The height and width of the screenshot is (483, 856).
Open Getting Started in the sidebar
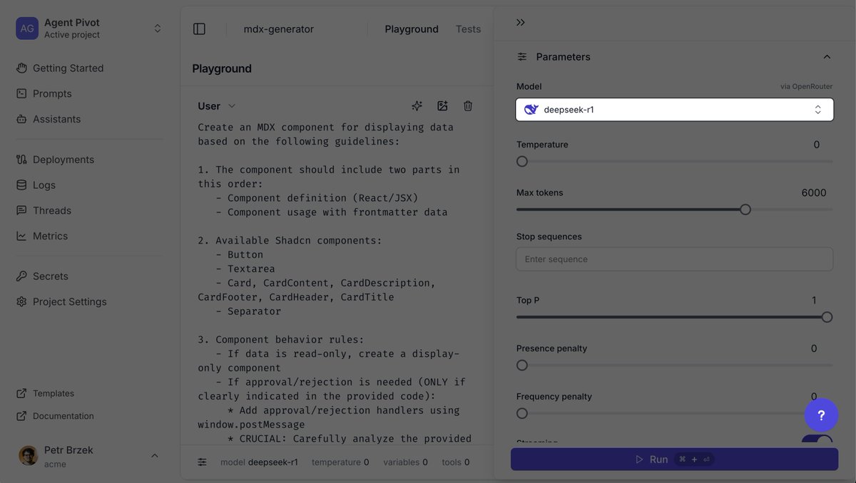click(x=61, y=68)
